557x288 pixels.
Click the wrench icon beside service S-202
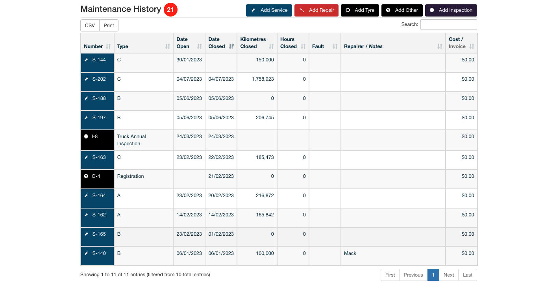(87, 79)
